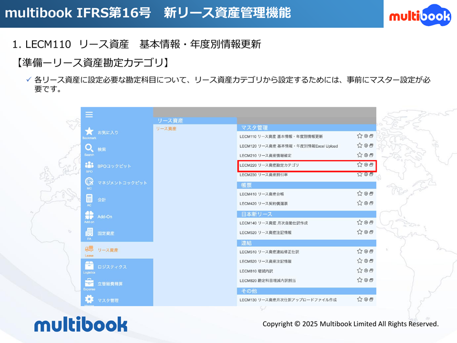
Task: Click new-window icon in LECM420 row
Action: coord(371,203)
